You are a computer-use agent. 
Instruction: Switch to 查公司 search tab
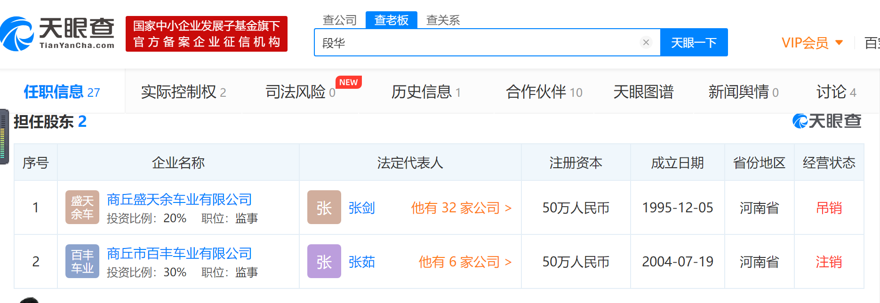coord(339,20)
